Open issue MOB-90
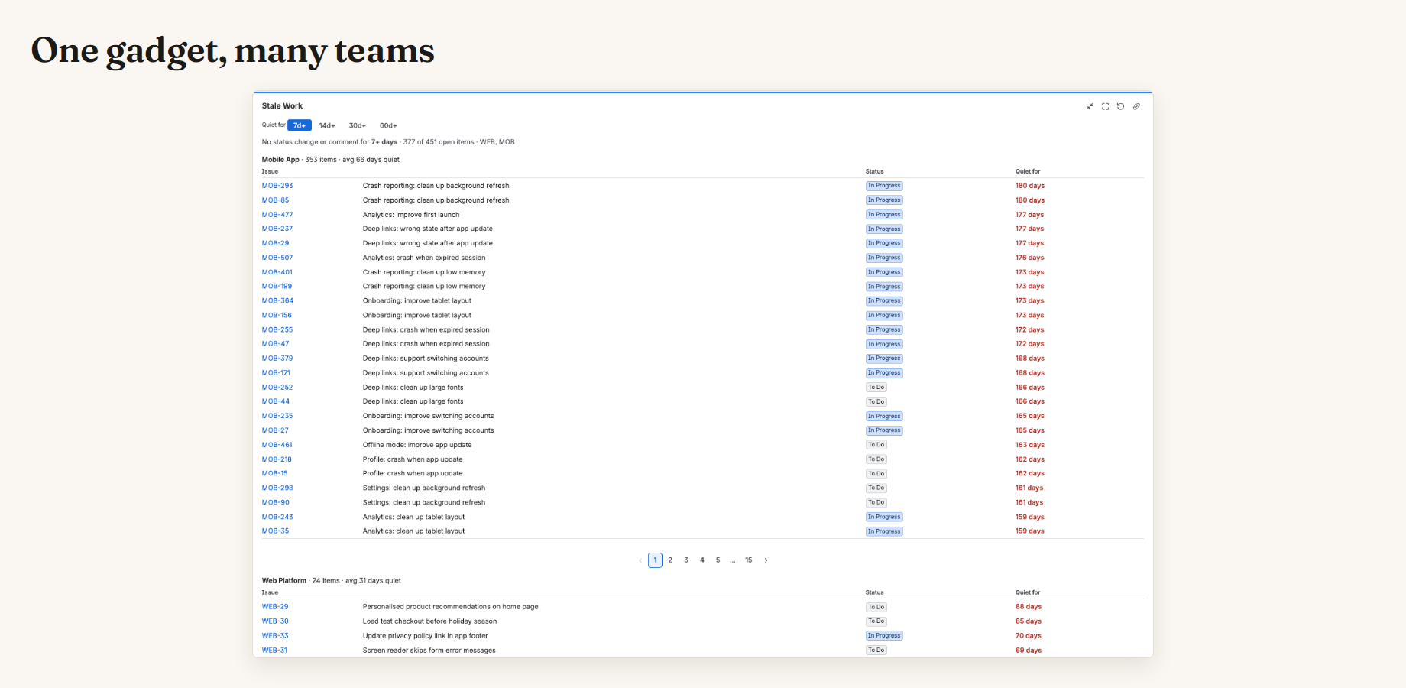Viewport: 1406px width, 688px height. (x=276, y=503)
